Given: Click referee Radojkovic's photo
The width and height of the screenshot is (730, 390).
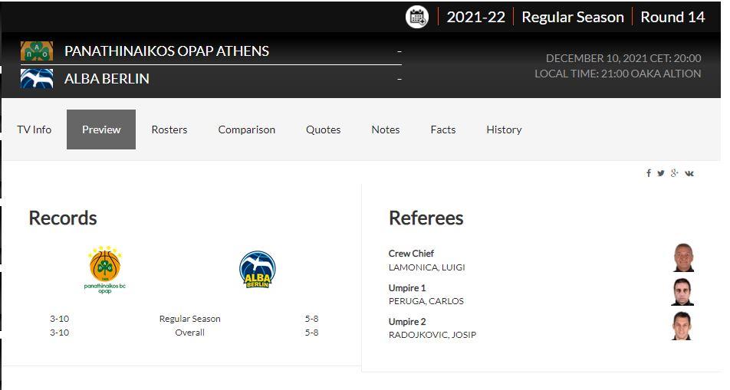Looking at the screenshot, I should 682,326.
